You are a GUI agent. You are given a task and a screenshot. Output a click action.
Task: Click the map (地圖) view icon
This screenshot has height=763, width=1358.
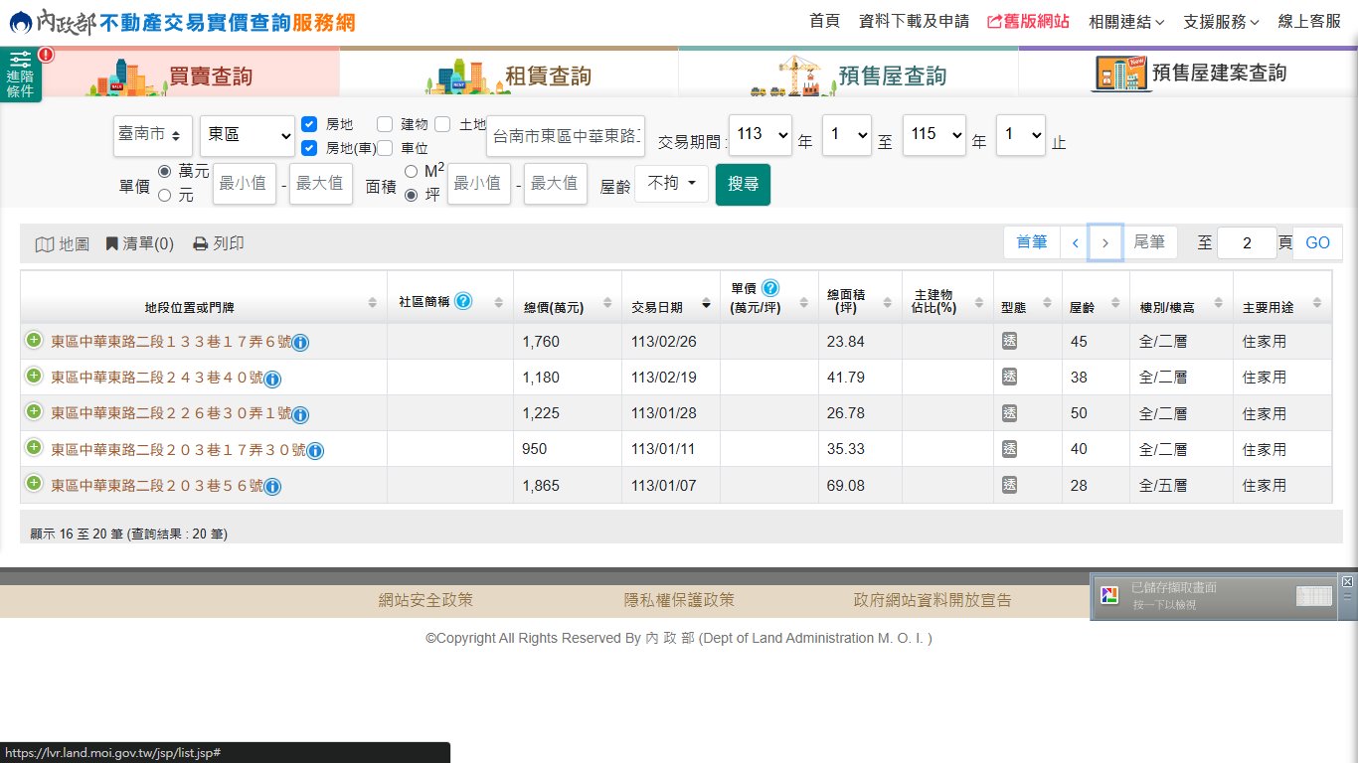[45, 244]
